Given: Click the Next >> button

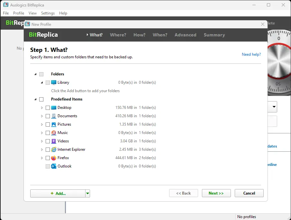Looking at the screenshot, I should click(216, 193).
